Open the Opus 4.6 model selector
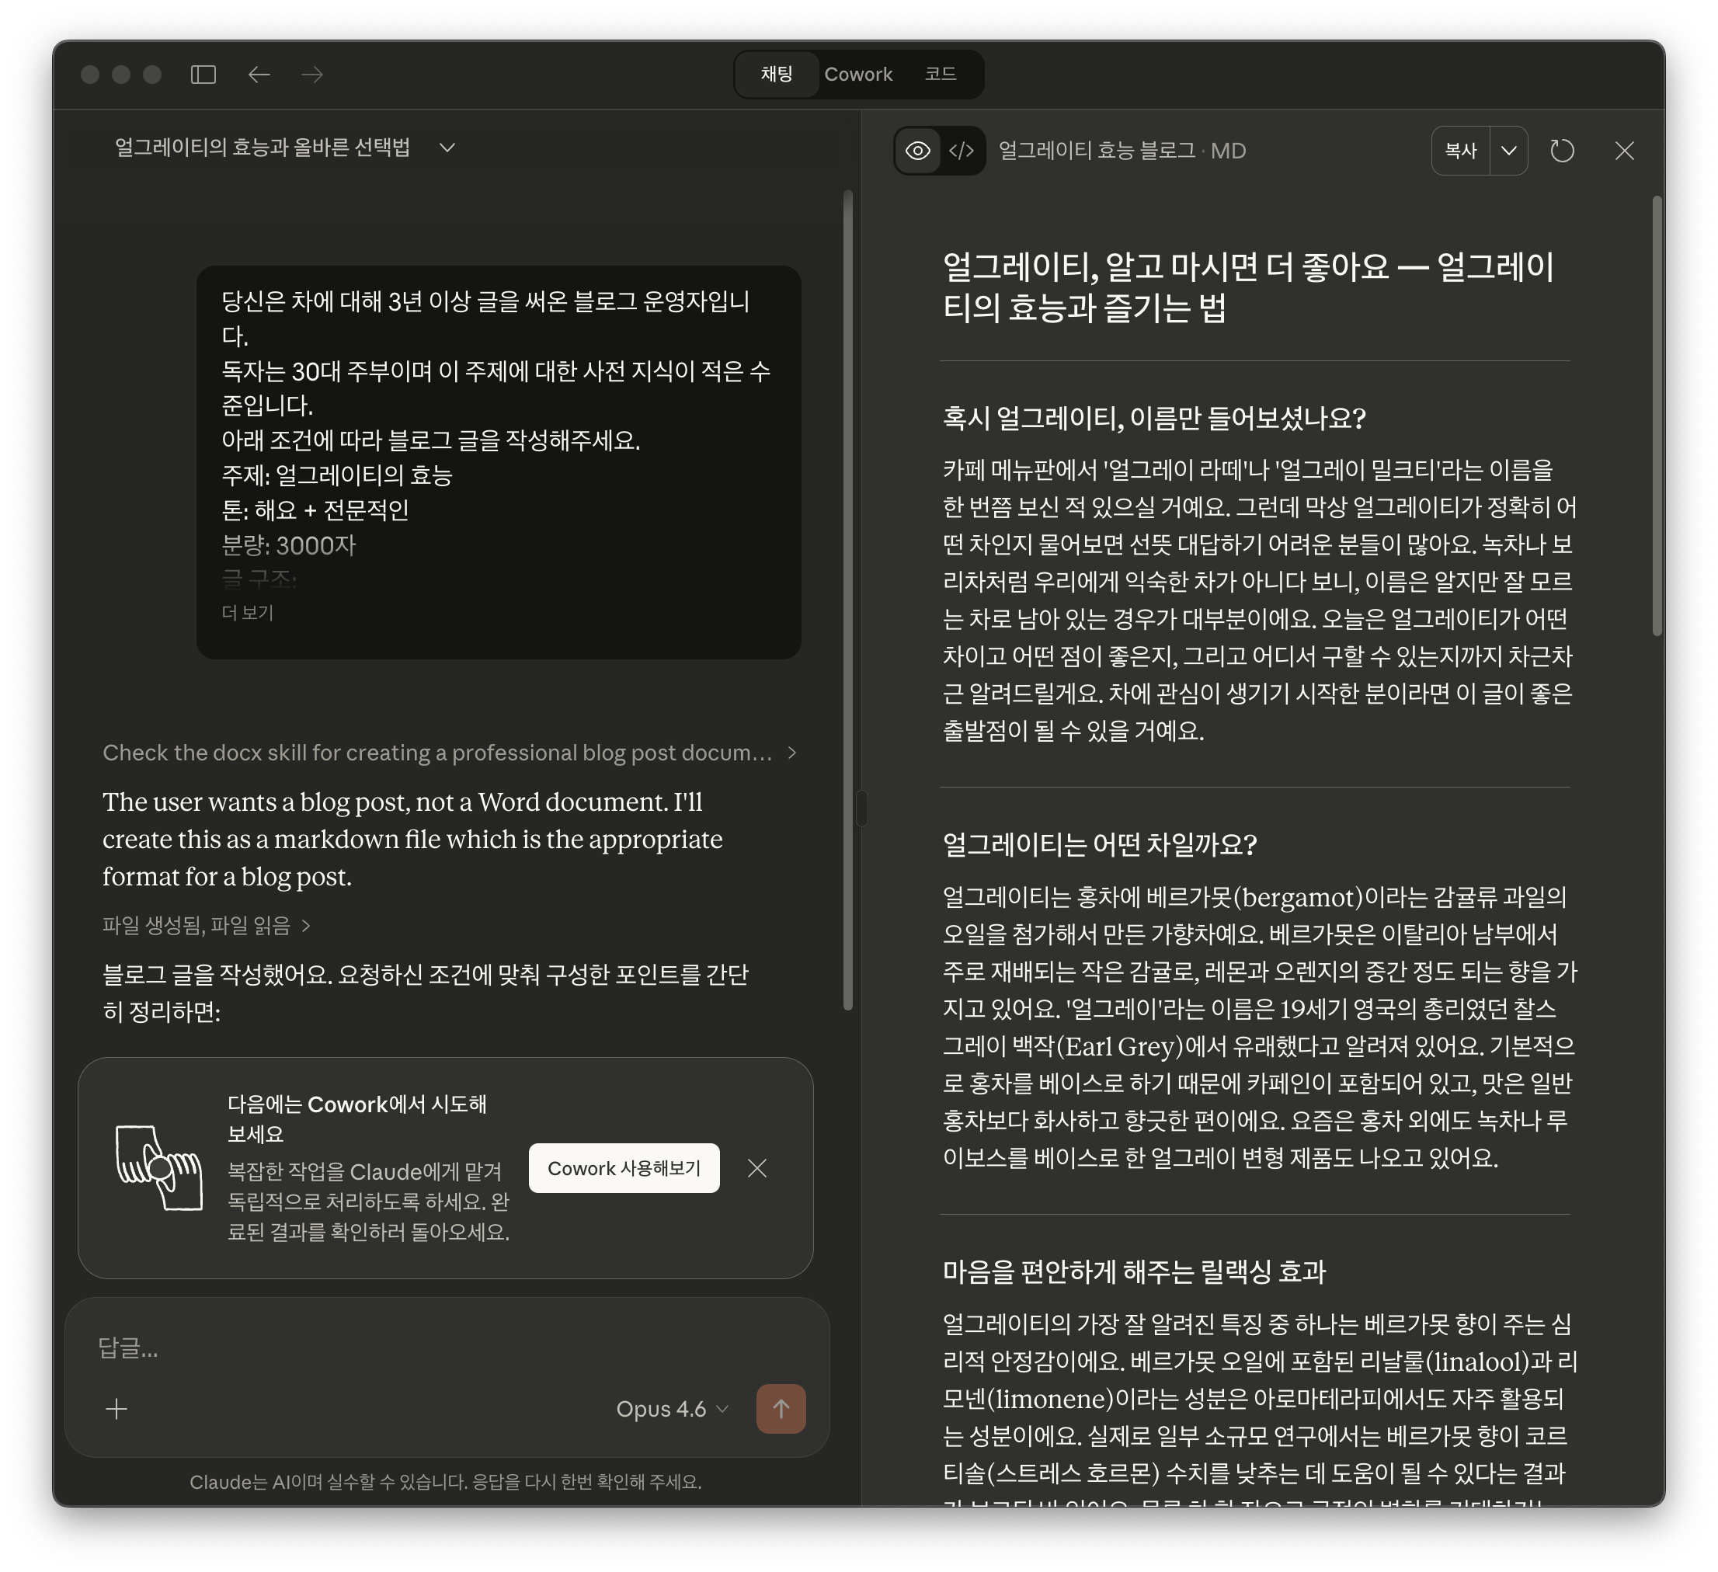The image size is (1718, 1572). pos(672,1409)
